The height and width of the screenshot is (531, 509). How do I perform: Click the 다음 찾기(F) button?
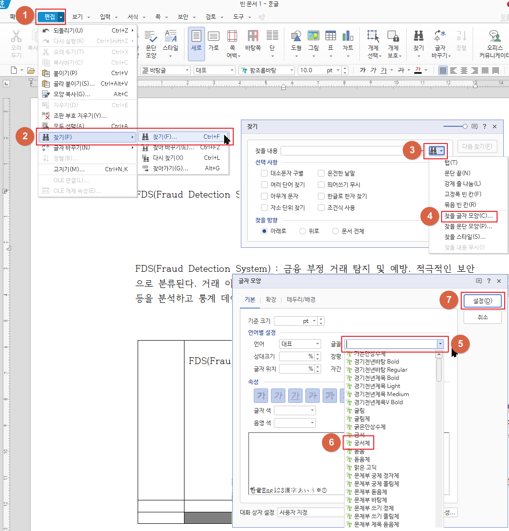coord(477,147)
